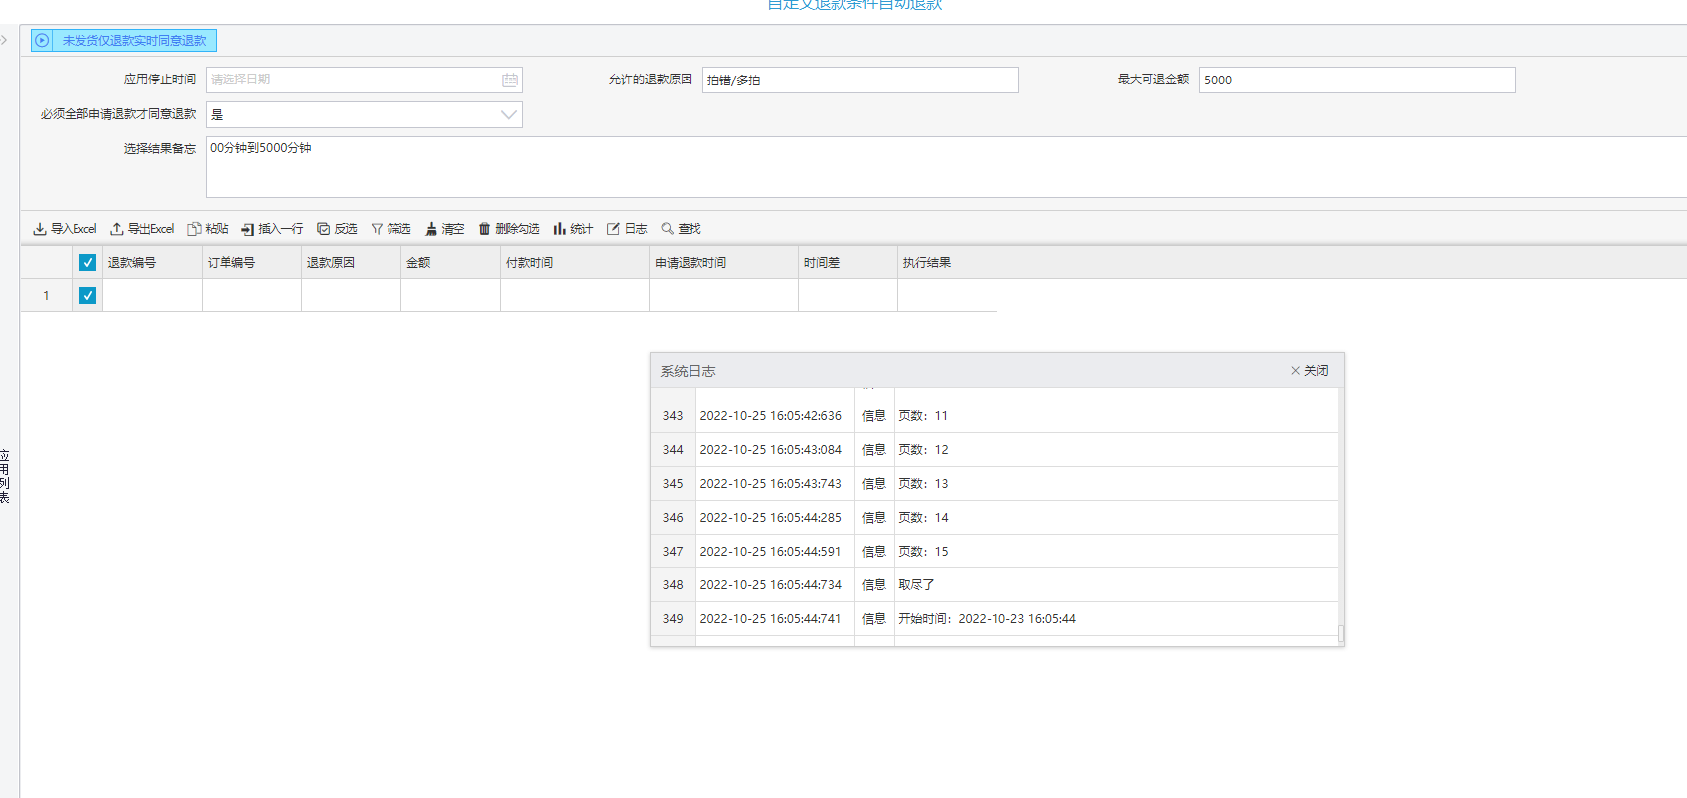
Task: Click 导出Excel in the toolbar
Action: [142, 229]
